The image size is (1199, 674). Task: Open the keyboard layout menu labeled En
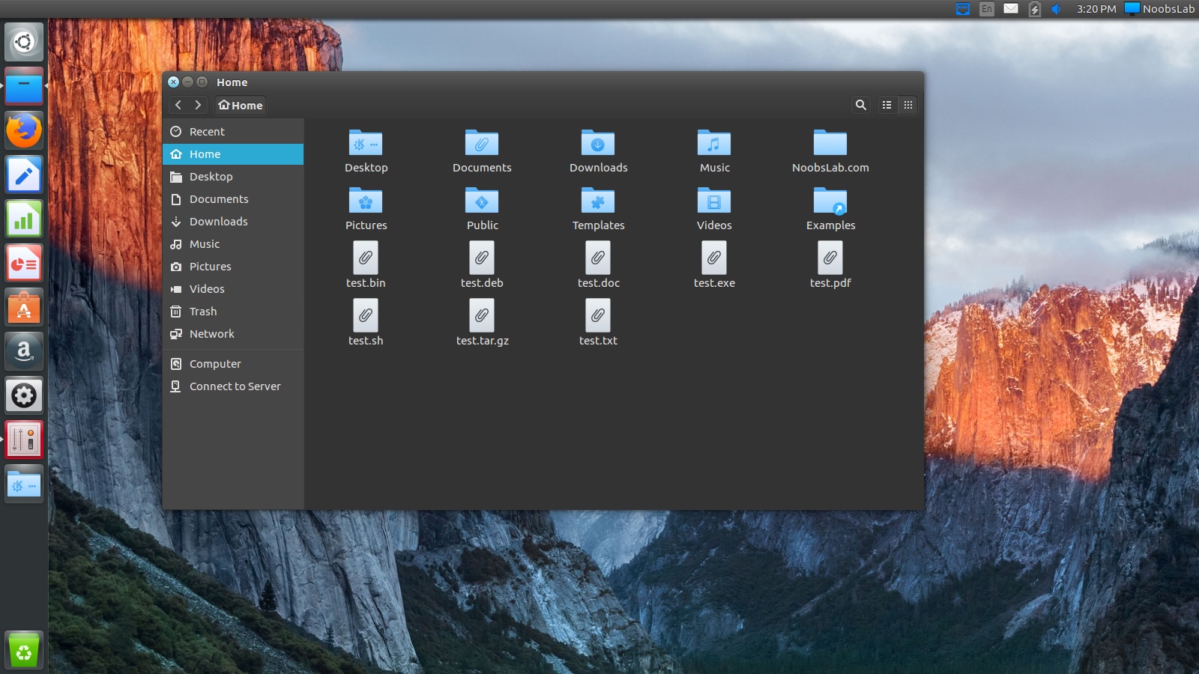pos(987,9)
